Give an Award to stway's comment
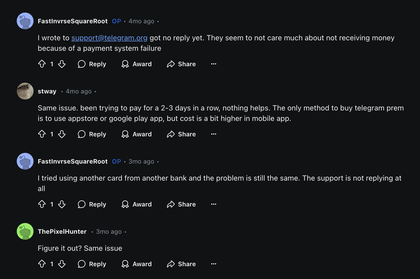This screenshot has width=420, height=279. [x=136, y=134]
